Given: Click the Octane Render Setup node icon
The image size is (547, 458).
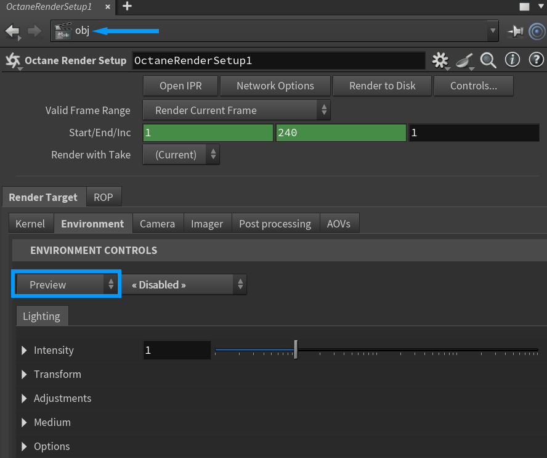Looking at the screenshot, I should (12, 60).
